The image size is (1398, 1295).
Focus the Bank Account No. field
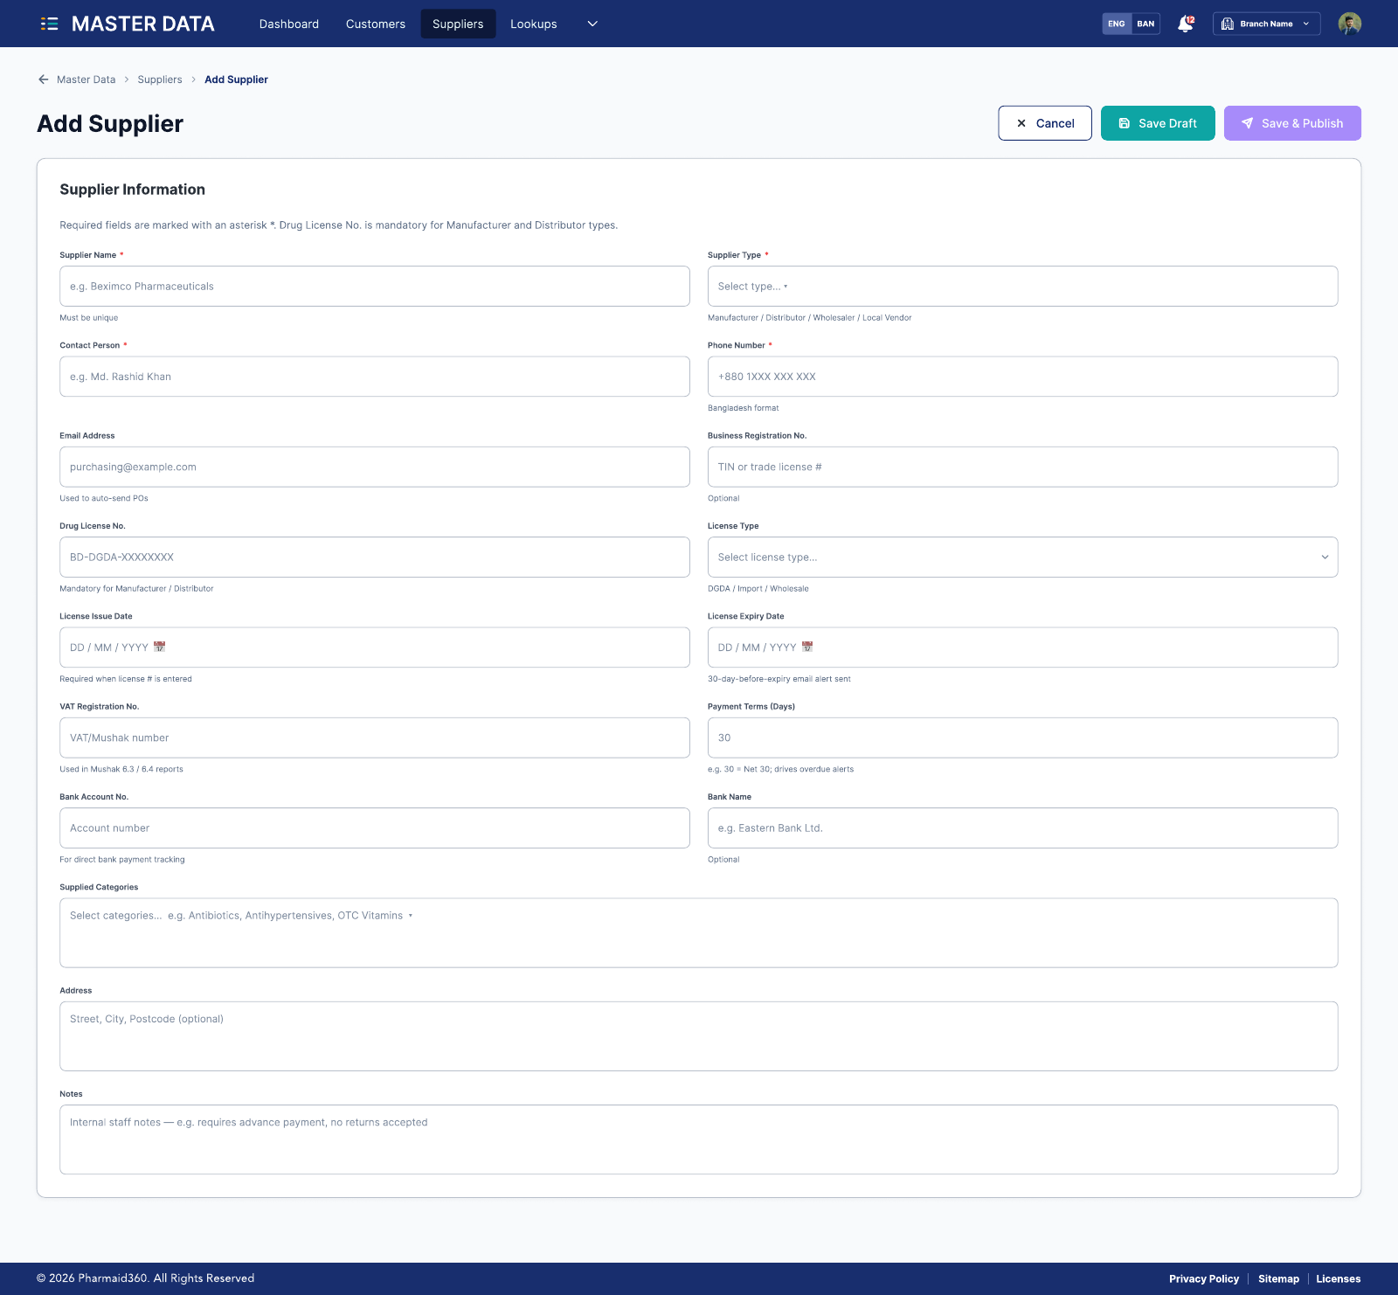375,828
